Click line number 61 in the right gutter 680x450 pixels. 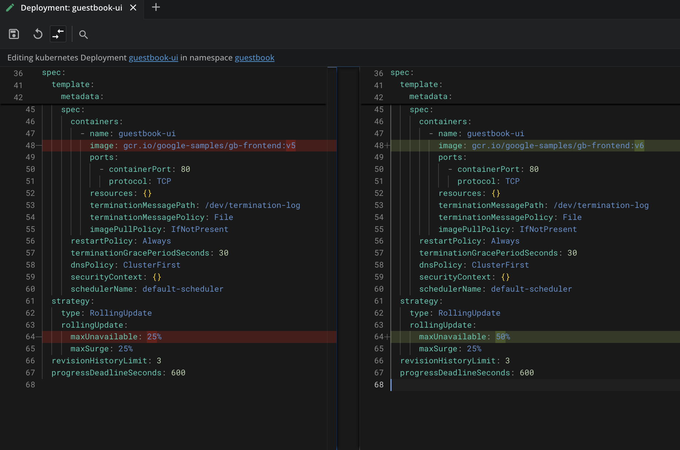[379, 301]
